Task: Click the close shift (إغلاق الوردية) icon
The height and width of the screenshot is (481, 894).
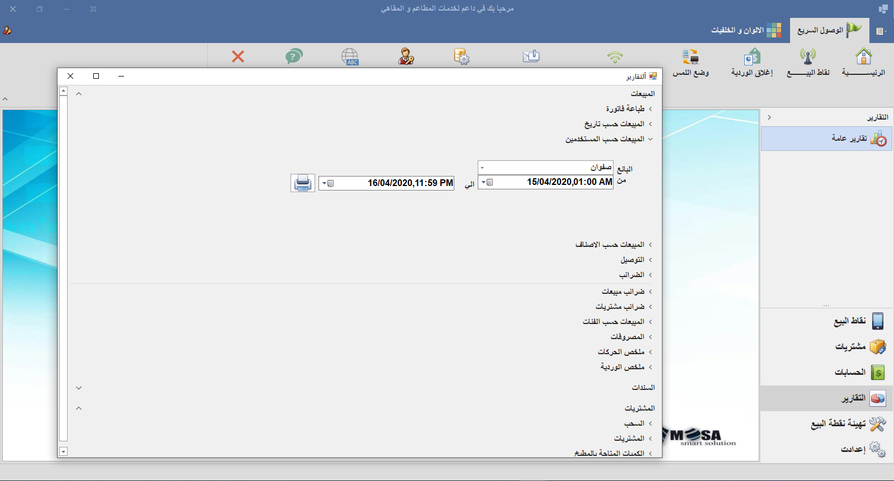Action: (x=752, y=63)
